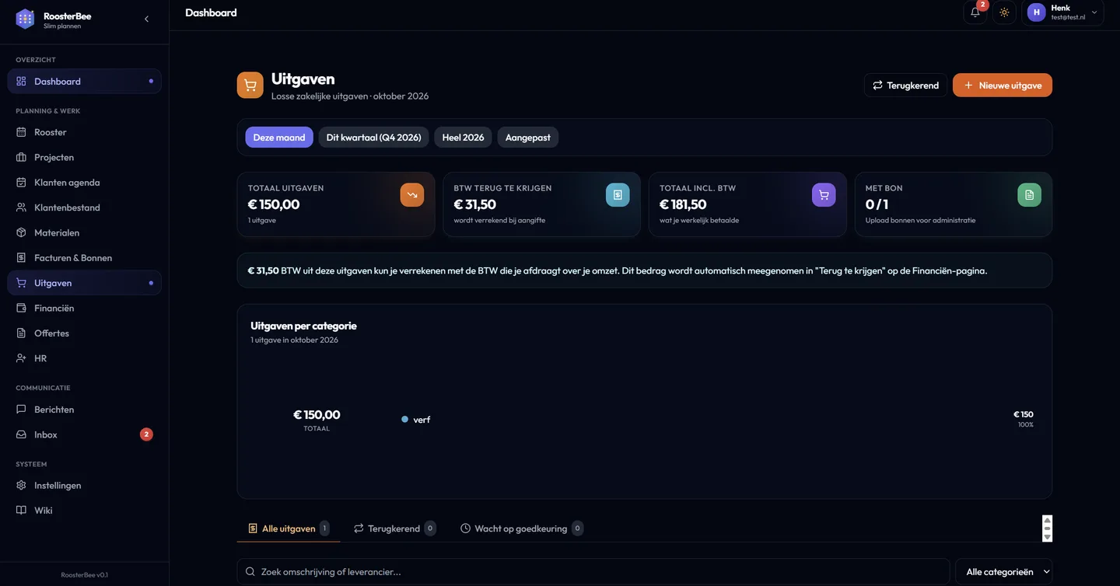Click the Materialen box icon
The height and width of the screenshot is (586, 1120).
21,232
